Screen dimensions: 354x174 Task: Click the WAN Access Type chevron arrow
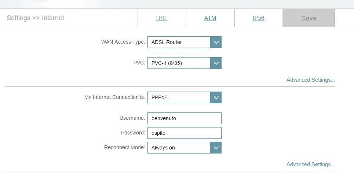pyautogui.click(x=216, y=42)
